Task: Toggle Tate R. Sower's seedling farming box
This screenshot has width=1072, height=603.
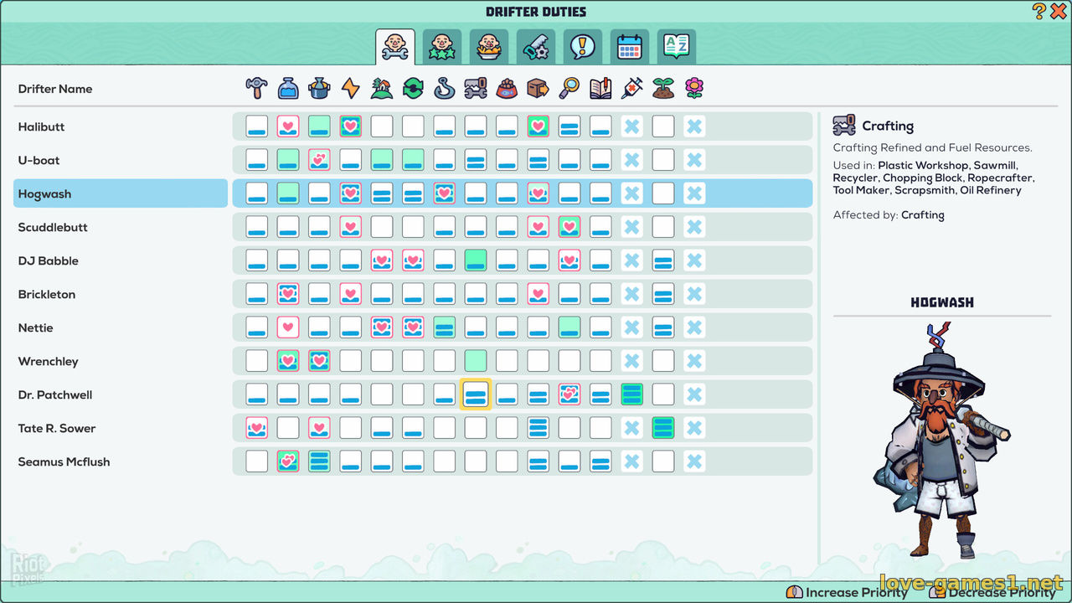Action: click(x=663, y=428)
